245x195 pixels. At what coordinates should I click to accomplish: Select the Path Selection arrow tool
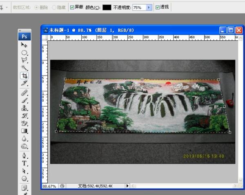[x=24, y=171]
